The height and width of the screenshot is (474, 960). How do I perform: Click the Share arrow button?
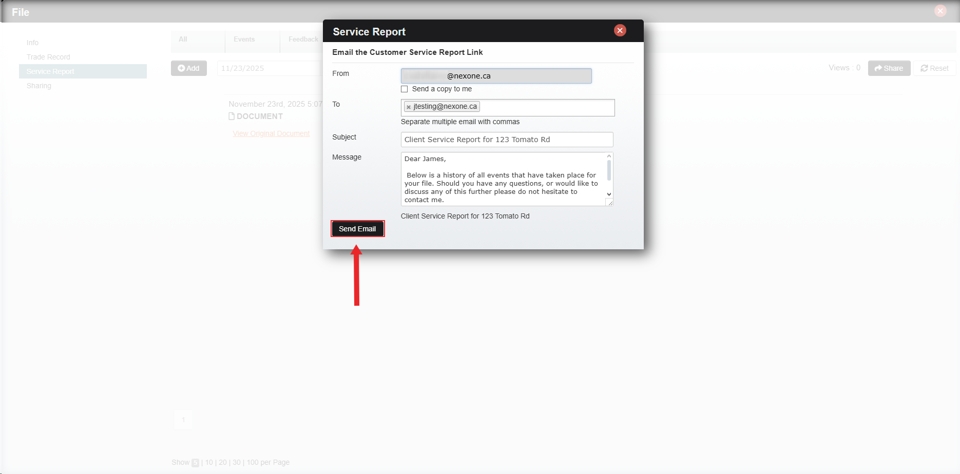click(889, 68)
